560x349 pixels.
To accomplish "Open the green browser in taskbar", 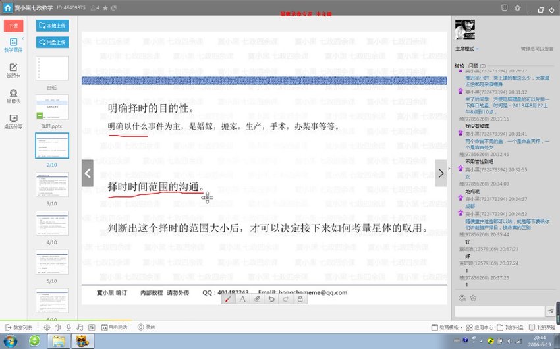I will [x=35, y=342].
